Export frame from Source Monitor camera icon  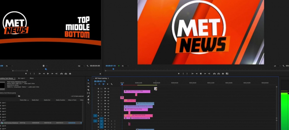(70, 74)
